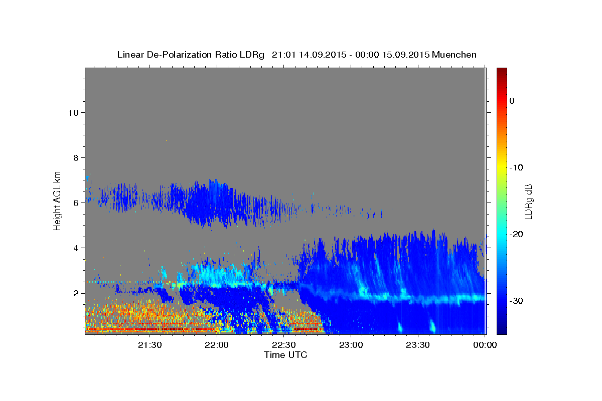Click the colorbar value '-10'
Viewport: 602px width, 401px height.
tap(516, 167)
